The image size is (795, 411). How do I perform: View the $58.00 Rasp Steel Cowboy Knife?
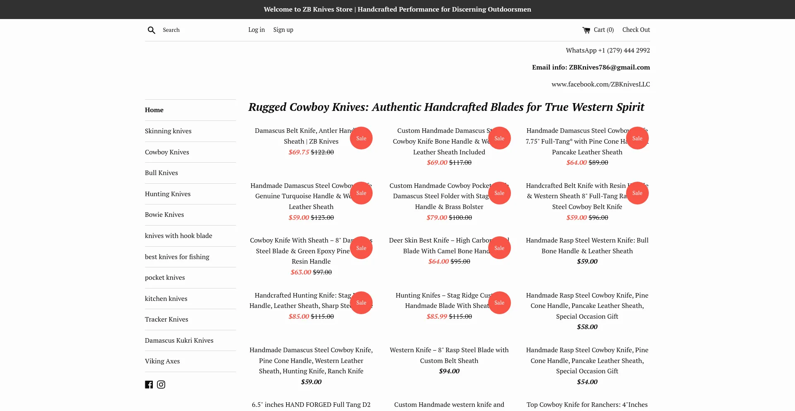tap(587, 306)
